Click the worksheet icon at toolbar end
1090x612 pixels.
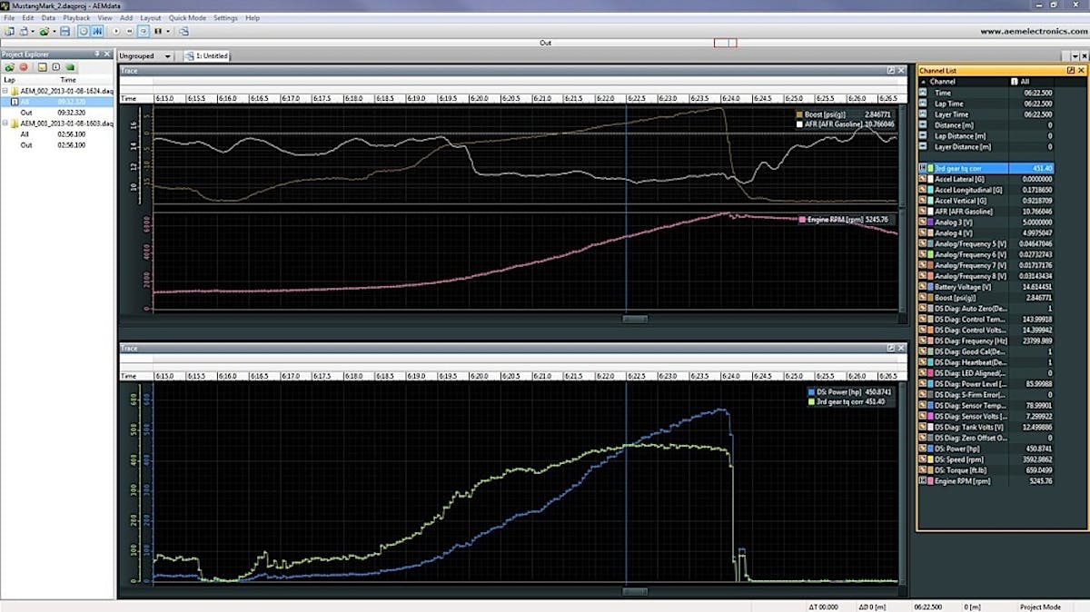(184, 31)
